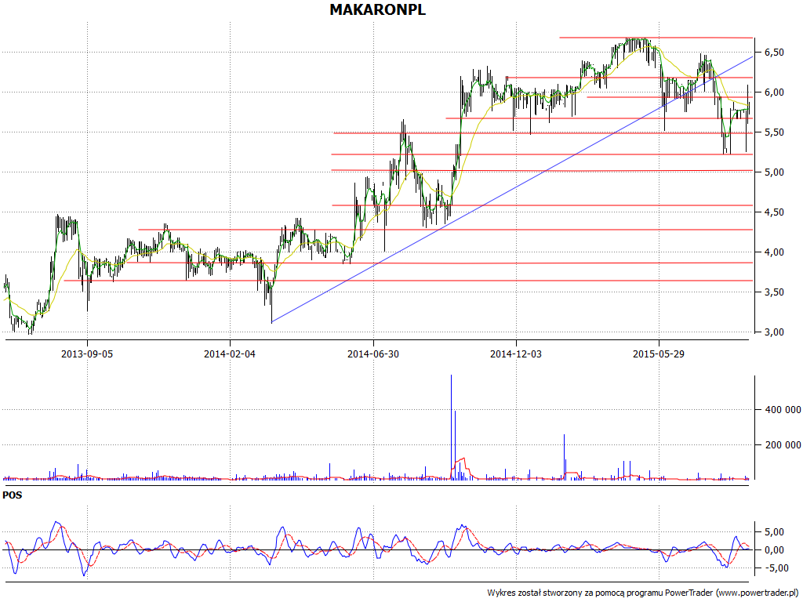The image size is (803, 602).
Task: Select the 2014-12-03 date label
Action: coord(516,354)
